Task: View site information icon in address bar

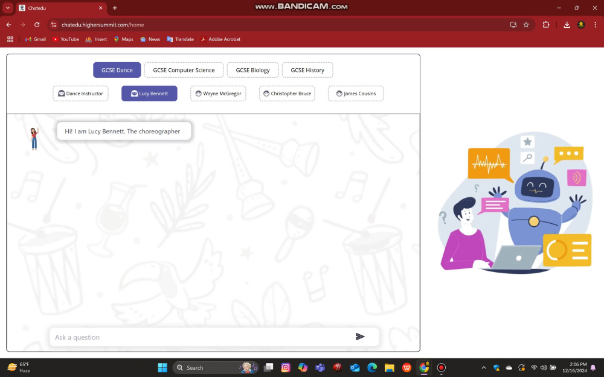Action: pos(54,25)
